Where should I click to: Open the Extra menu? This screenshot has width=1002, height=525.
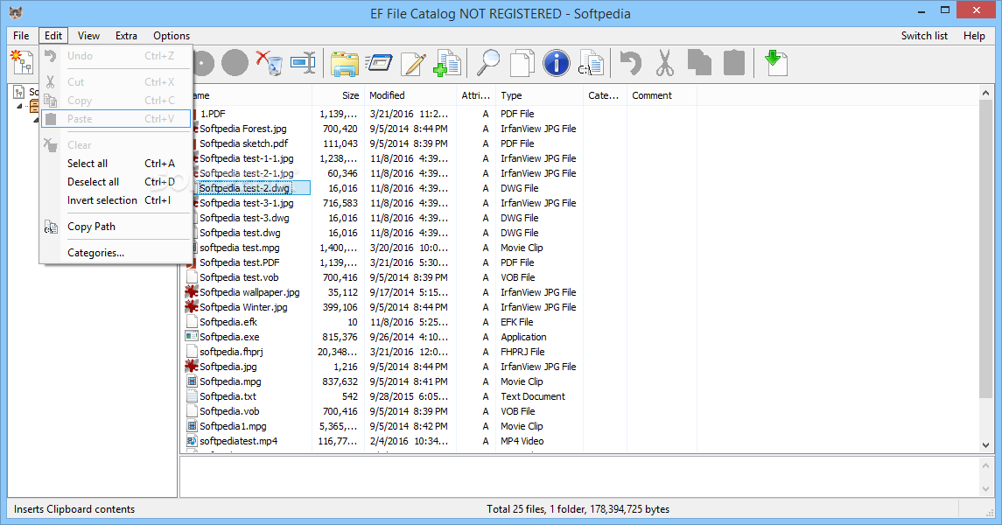126,36
